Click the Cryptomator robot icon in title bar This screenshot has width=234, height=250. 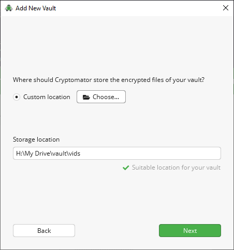9,8
